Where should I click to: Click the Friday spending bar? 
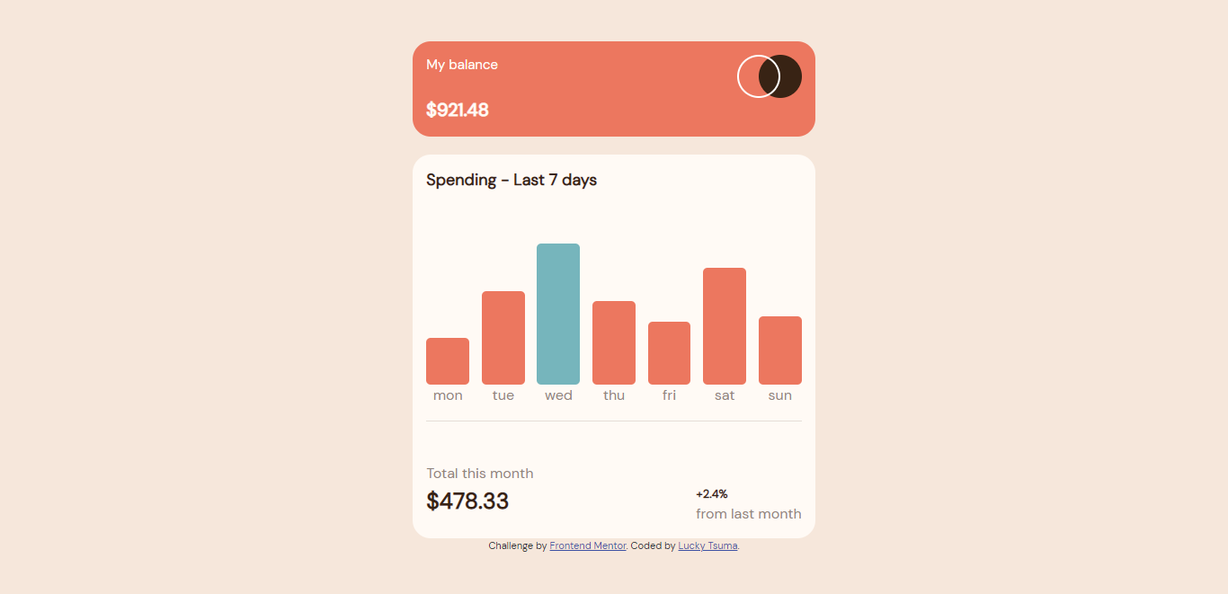(669, 350)
